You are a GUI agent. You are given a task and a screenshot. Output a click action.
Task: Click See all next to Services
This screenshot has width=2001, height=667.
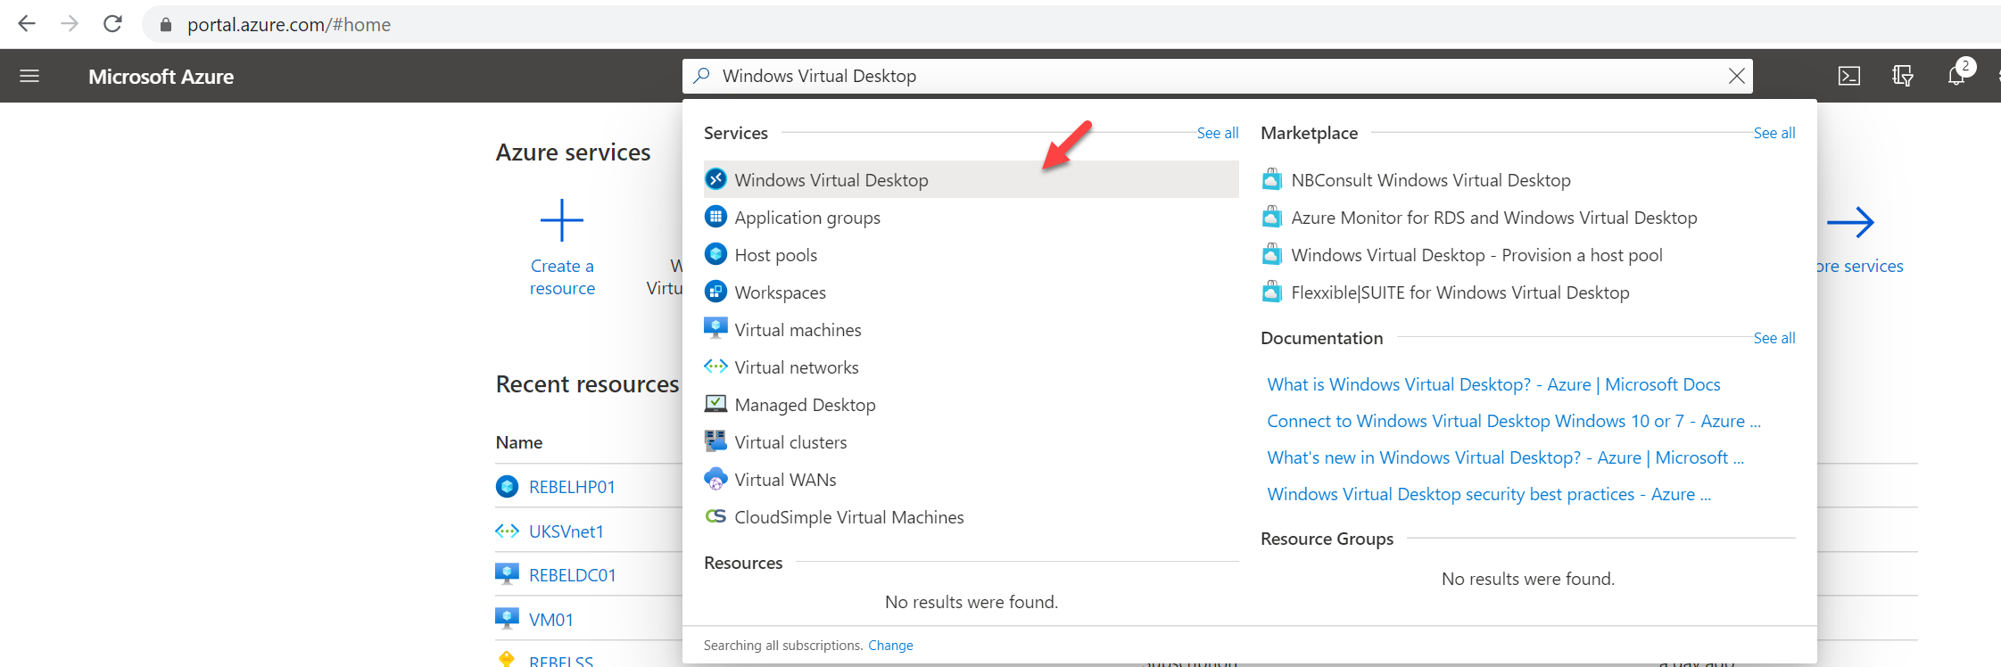pyautogui.click(x=1217, y=133)
